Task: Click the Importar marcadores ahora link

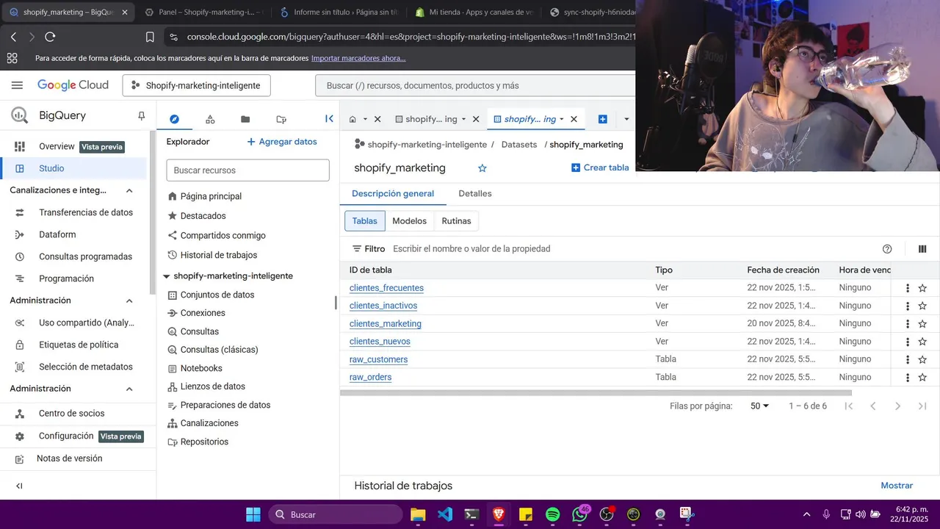Action: point(358,58)
